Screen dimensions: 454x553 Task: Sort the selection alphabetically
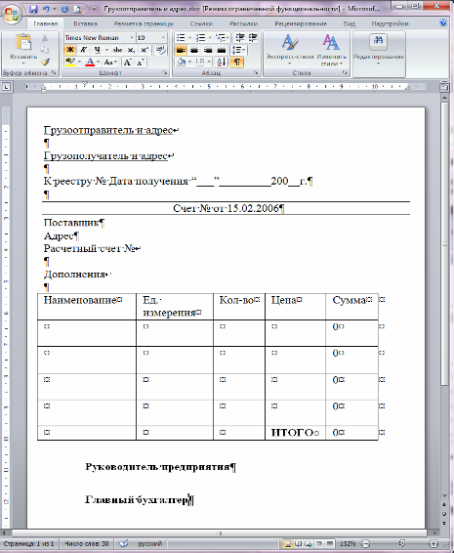click(x=222, y=63)
